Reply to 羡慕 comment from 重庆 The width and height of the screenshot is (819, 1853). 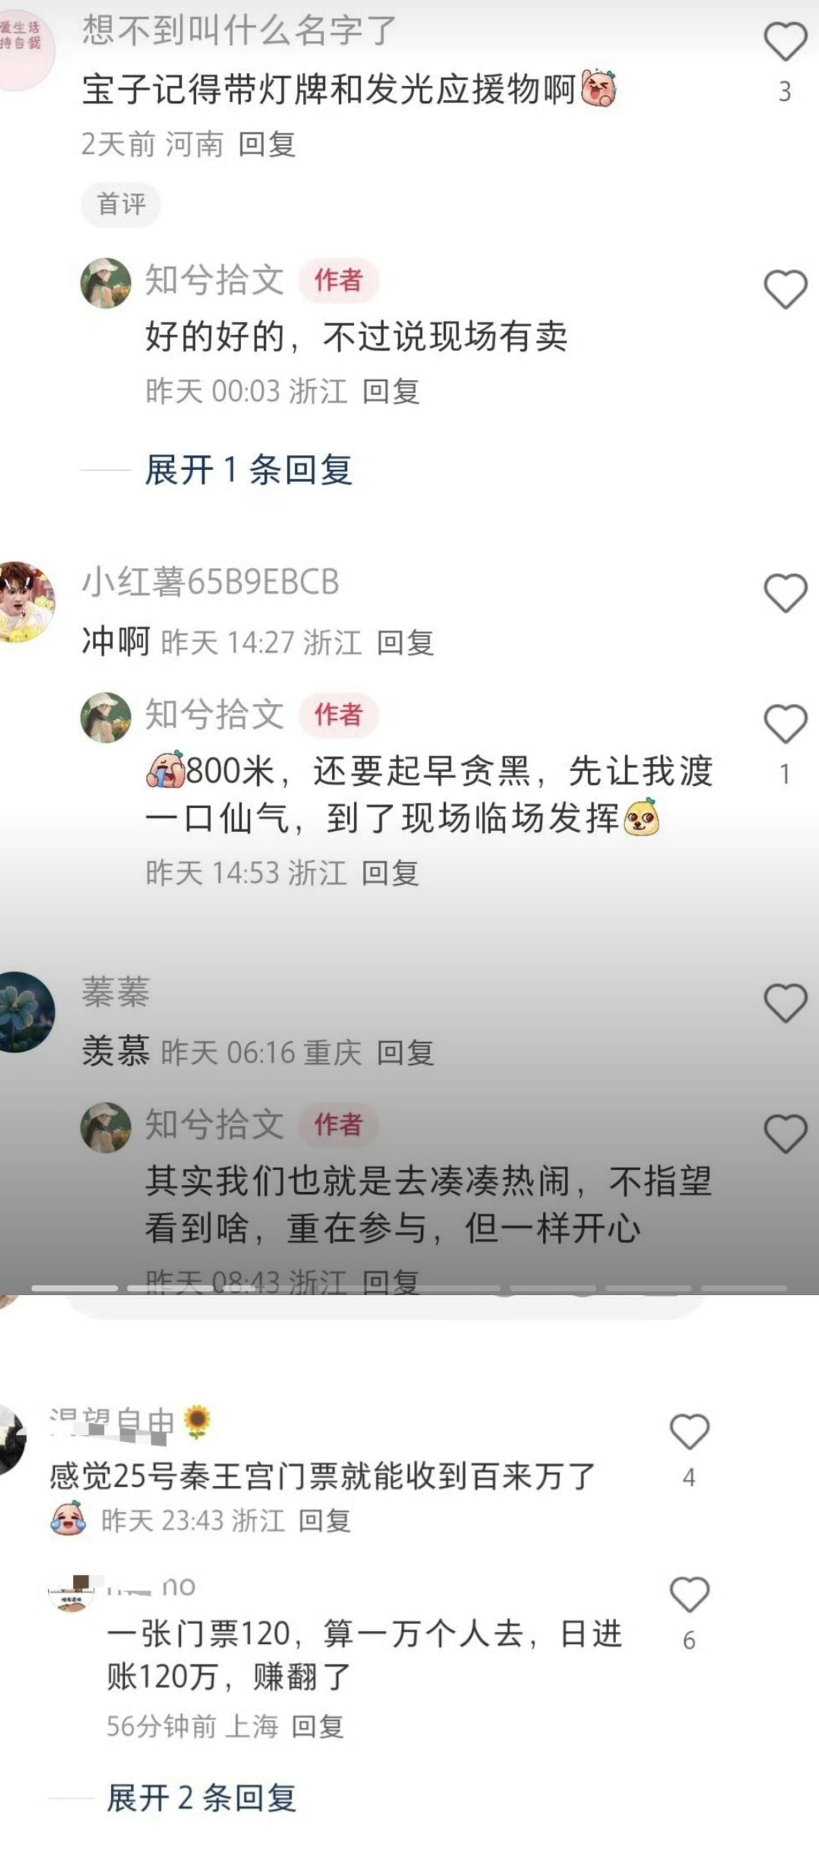(x=406, y=1053)
